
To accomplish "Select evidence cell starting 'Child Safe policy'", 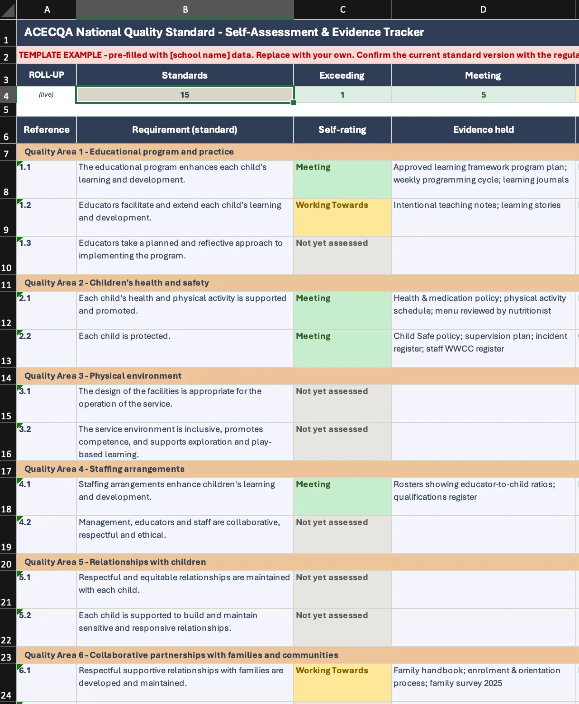I will pyautogui.click(x=484, y=348).
